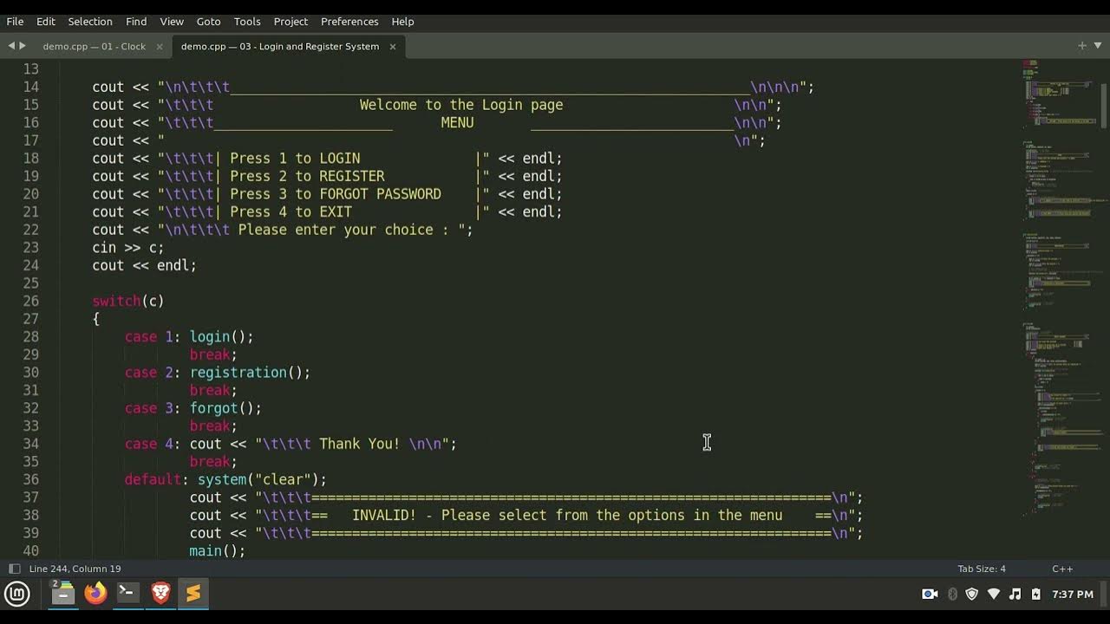
Task: Open the network tray icon
Action: point(994,594)
